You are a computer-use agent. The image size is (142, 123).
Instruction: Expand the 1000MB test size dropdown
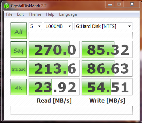point(58,26)
